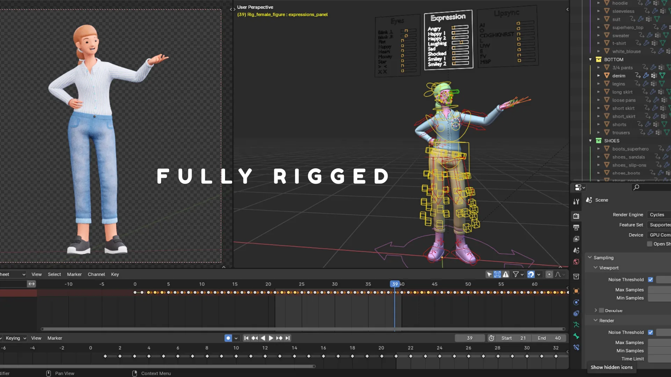Toggle the Noise Threshold checkbox under Render
This screenshot has height=377, width=671.
[x=651, y=332]
